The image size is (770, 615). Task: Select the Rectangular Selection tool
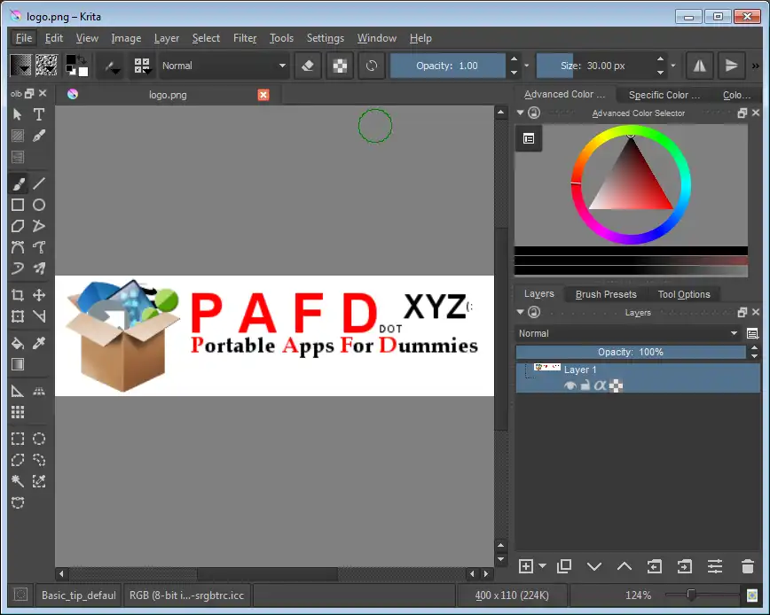18,439
